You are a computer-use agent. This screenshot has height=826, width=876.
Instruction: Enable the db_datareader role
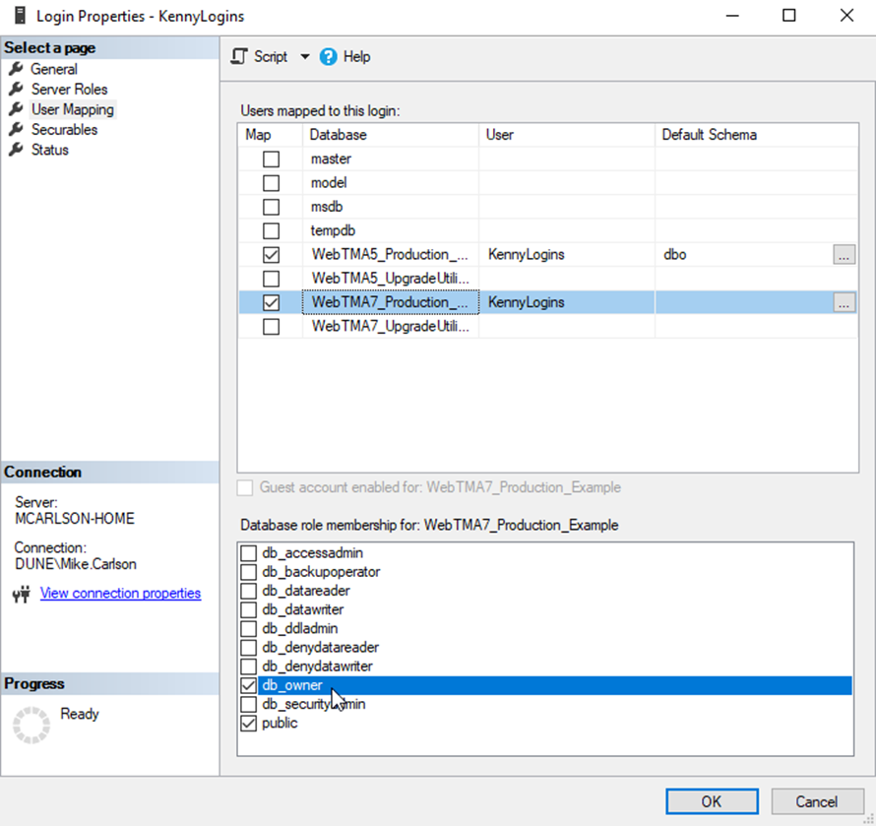[x=249, y=591]
